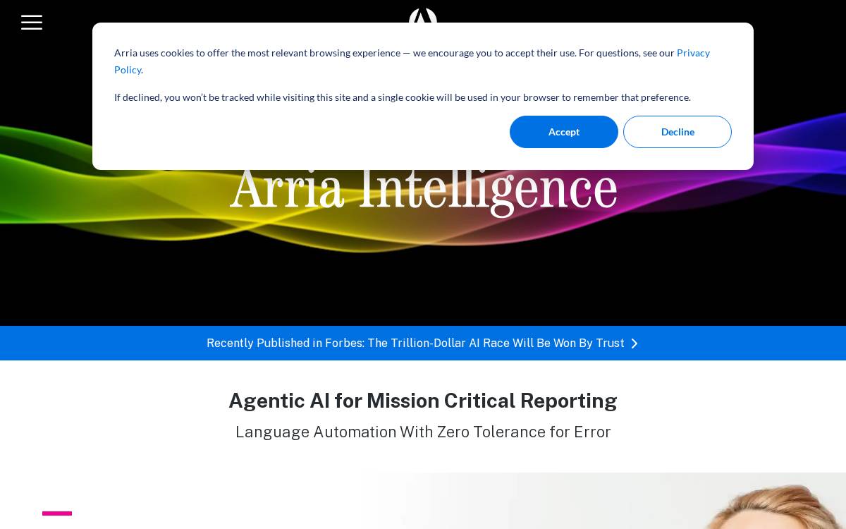Open the Privacy Policy link
This screenshot has width=846, height=529.
[693, 54]
